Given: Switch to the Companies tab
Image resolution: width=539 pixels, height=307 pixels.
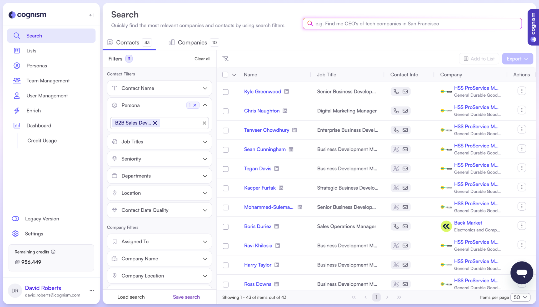Looking at the screenshot, I should 193,42.
